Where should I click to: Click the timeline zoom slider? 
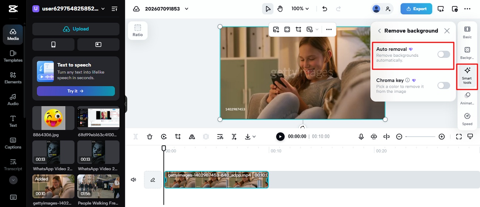[420, 137]
